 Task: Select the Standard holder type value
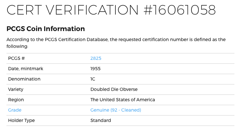(101, 120)
